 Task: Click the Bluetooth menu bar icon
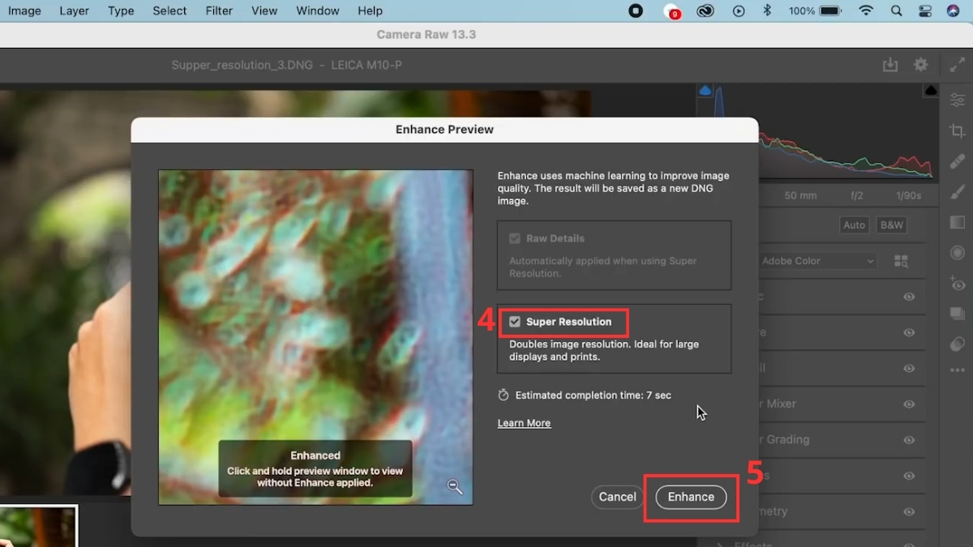point(767,11)
